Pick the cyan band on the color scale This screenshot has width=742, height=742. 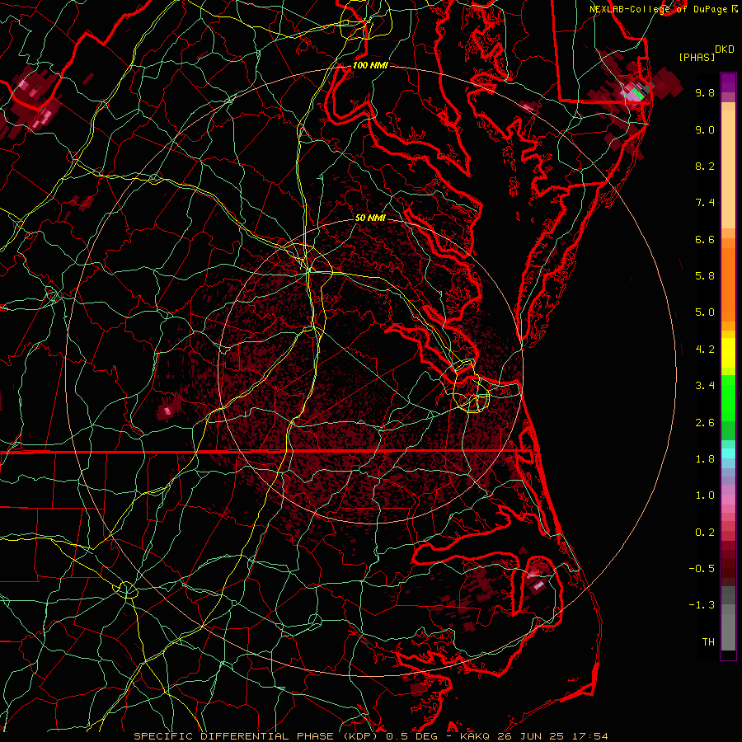coord(728,453)
